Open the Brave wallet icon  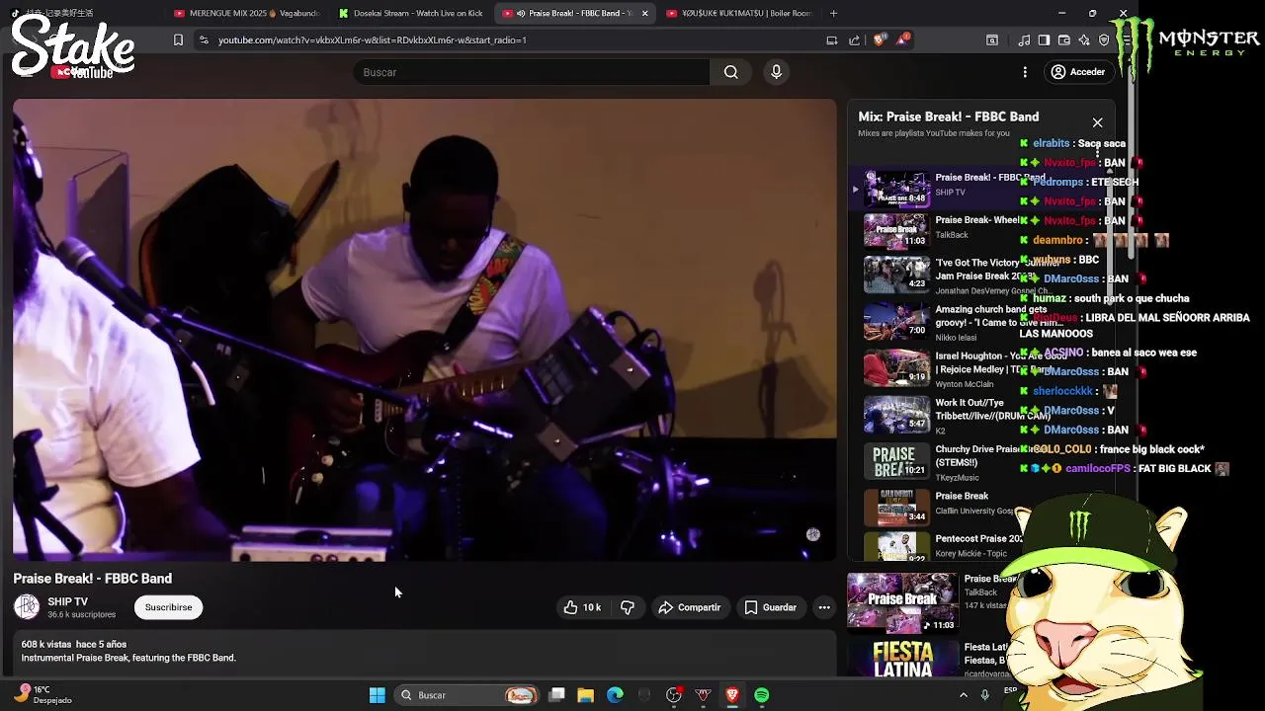pos(1064,40)
